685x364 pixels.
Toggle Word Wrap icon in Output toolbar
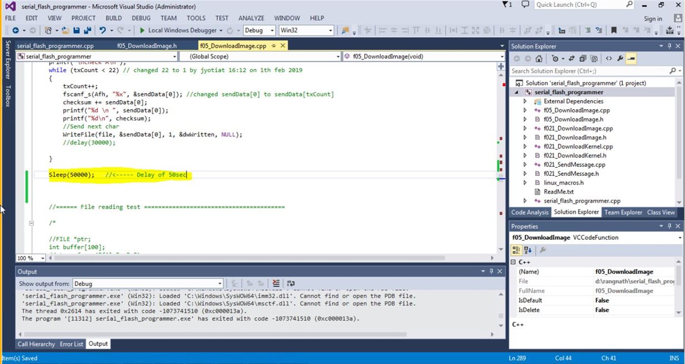290,283
